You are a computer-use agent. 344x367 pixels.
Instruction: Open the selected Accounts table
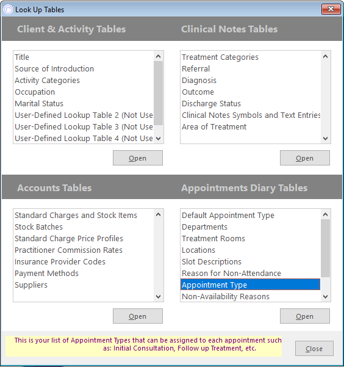pos(138,316)
